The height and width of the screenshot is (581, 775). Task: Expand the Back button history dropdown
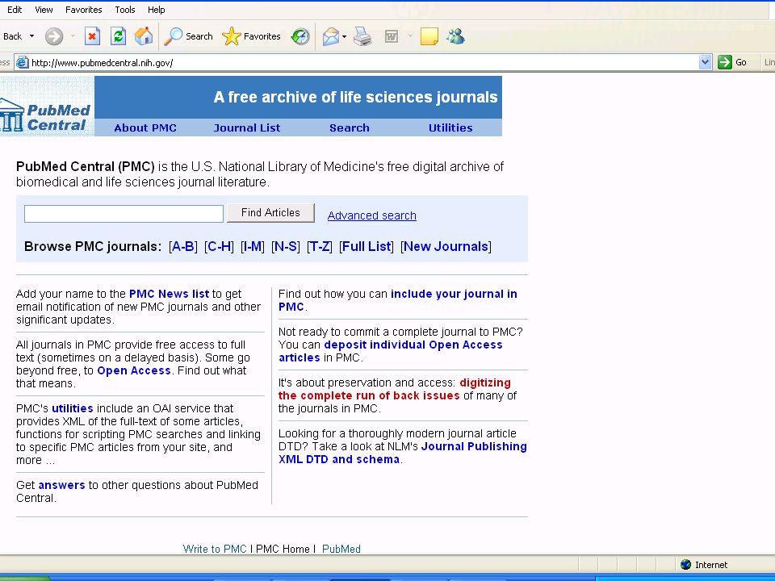coord(31,36)
